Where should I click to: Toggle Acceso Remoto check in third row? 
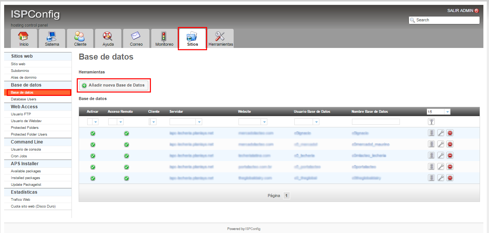(x=127, y=156)
